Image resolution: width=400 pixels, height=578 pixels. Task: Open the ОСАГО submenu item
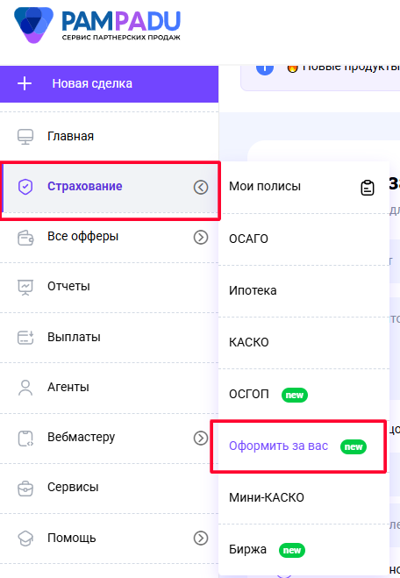pos(304,239)
